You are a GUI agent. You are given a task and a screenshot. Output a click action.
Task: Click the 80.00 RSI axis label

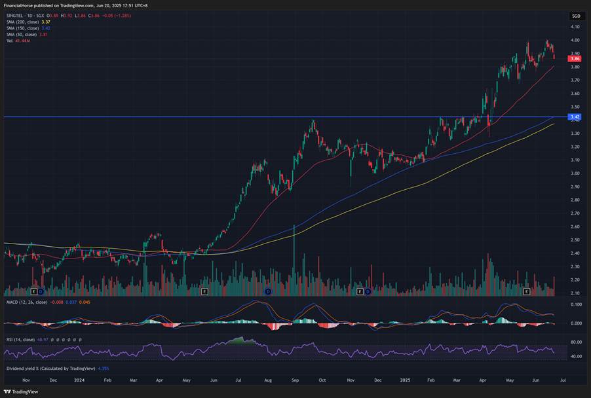point(576,342)
